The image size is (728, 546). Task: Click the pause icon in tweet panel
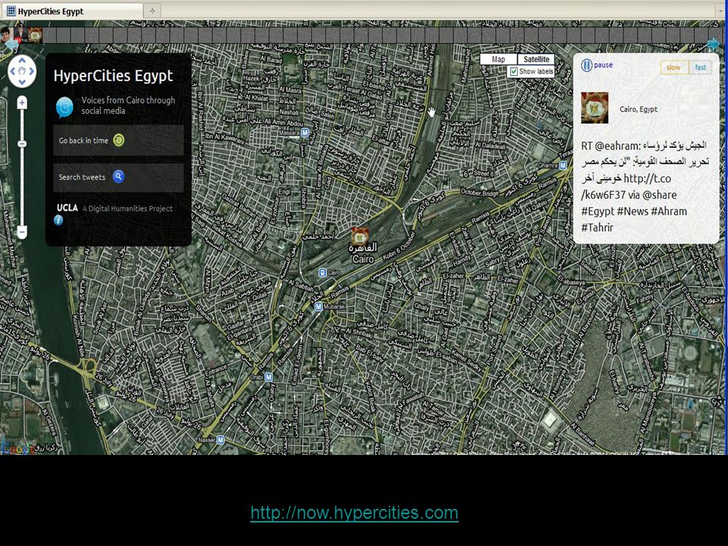(x=586, y=65)
